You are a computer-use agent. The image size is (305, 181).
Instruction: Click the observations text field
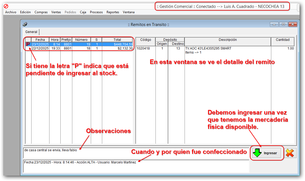(x=136, y=153)
